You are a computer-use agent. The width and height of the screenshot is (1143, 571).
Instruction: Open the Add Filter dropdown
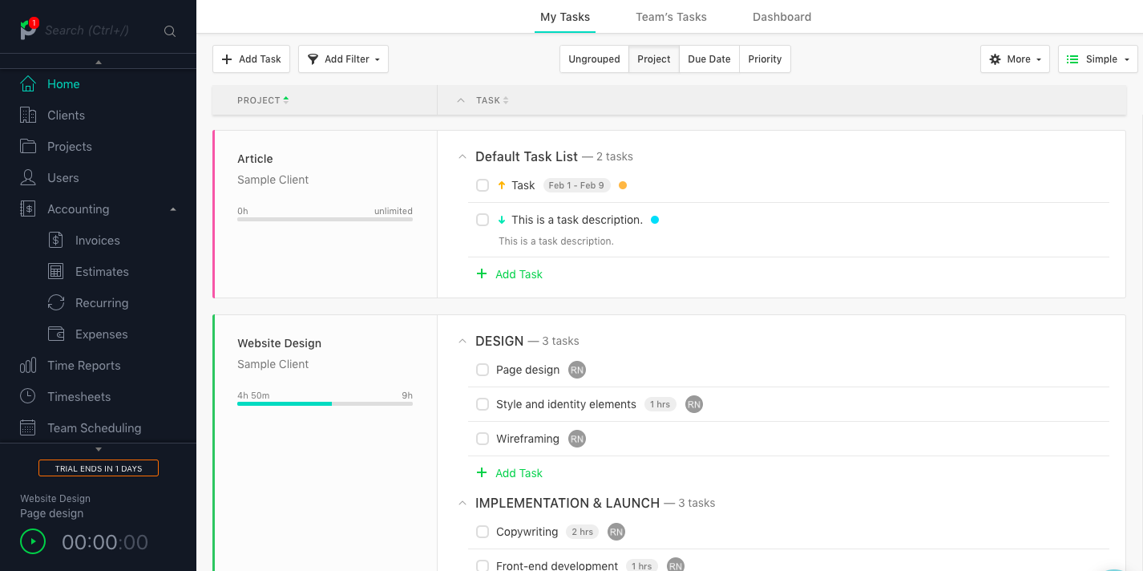tap(343, 59)
